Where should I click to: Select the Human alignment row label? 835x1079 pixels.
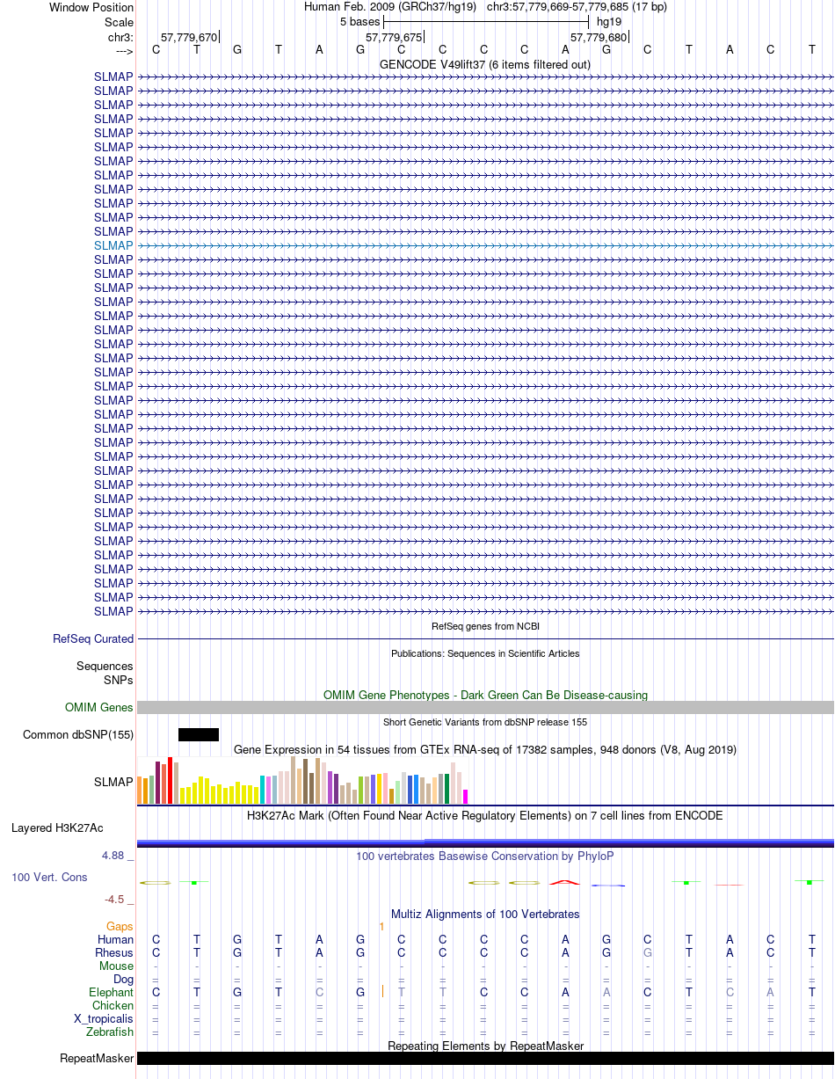click(115, 939)
